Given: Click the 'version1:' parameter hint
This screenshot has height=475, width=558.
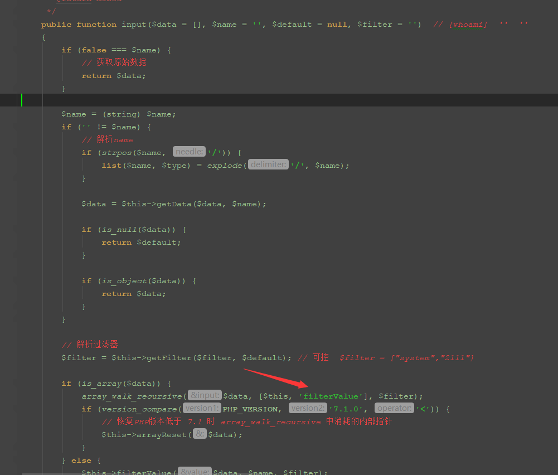Looking at the screenshot, I should point(202,408).
